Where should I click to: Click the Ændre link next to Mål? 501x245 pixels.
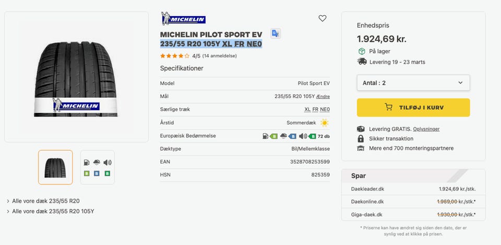[x=324, y=97]
